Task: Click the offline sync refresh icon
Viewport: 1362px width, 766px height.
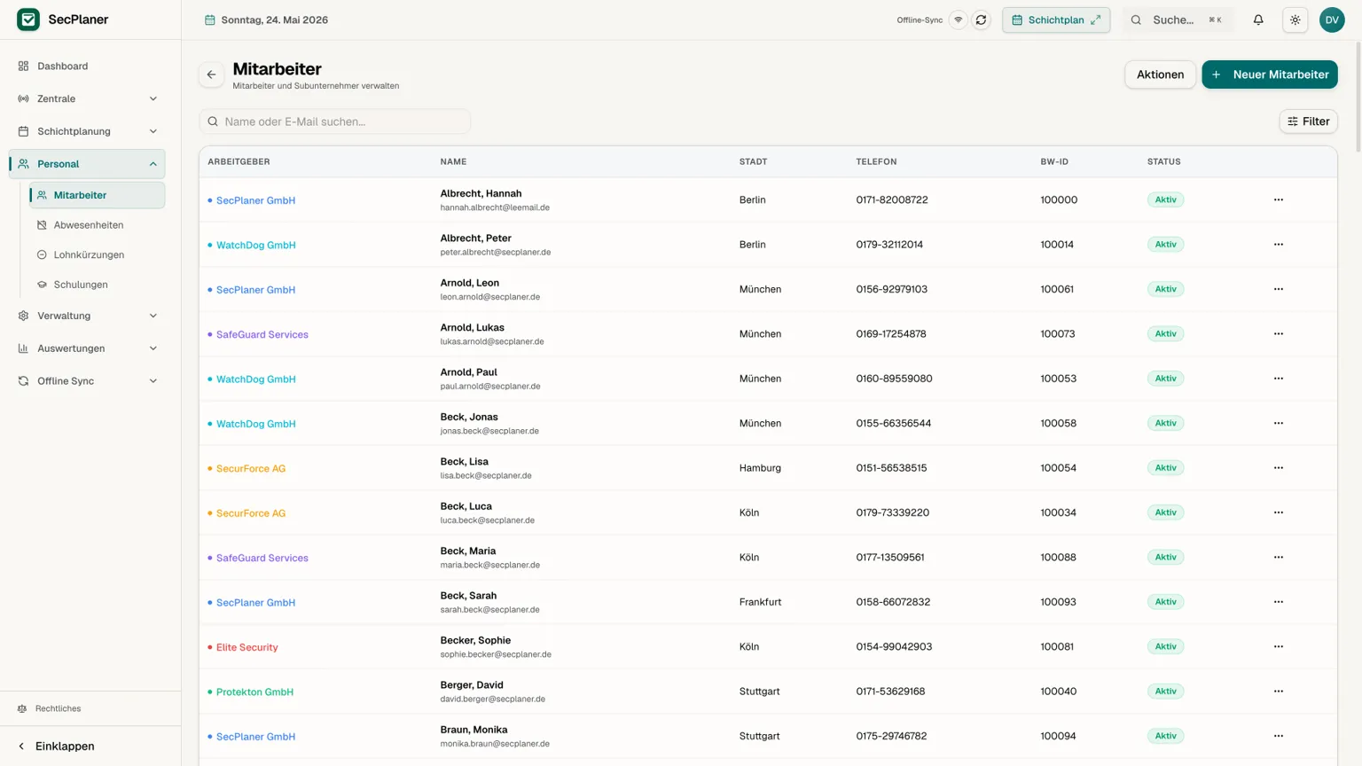Action: click(981, 20)
